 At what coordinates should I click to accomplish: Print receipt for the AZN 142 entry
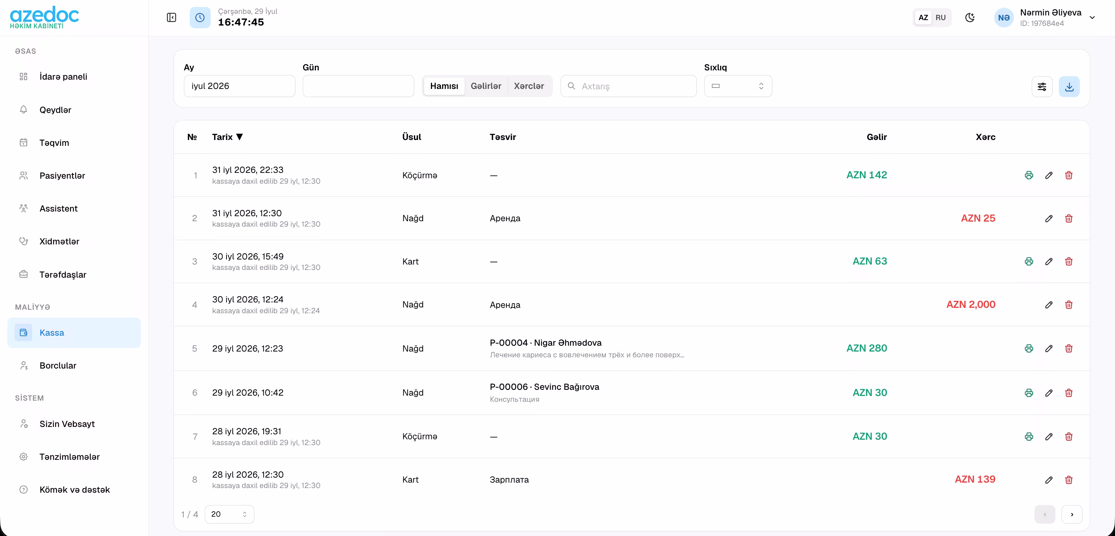point(1029,175)
